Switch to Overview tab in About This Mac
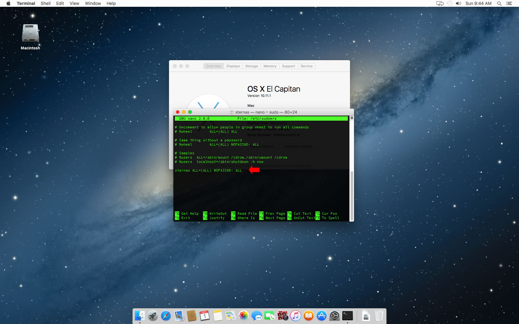The width and height of the screenshot is (519, 324). 213,66
